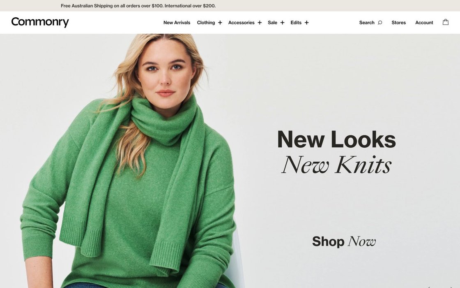Click the Shop Now link
This screenshot has height=288, width=460.
tap(344, 242)
